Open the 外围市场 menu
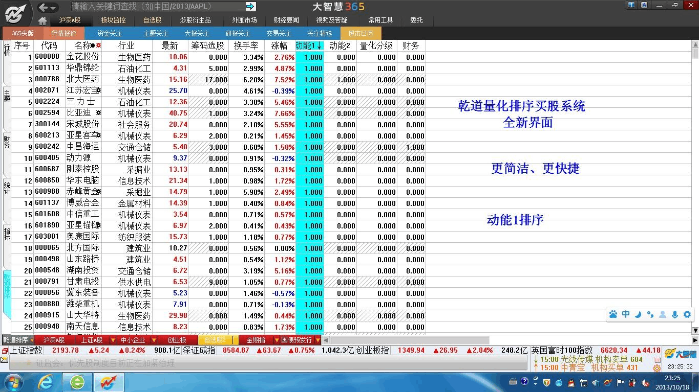 click(x=244, y=20)
